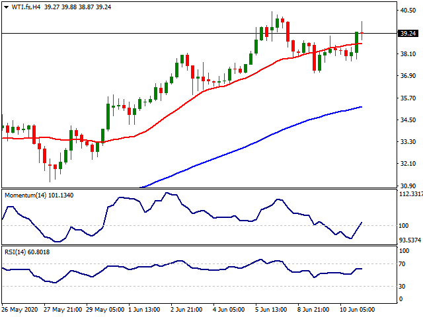The height and width of the screenshot is (317, 423).
Task: Click the 30.90 price scale label
Action: pyautogui.click(x=408, y=186)
